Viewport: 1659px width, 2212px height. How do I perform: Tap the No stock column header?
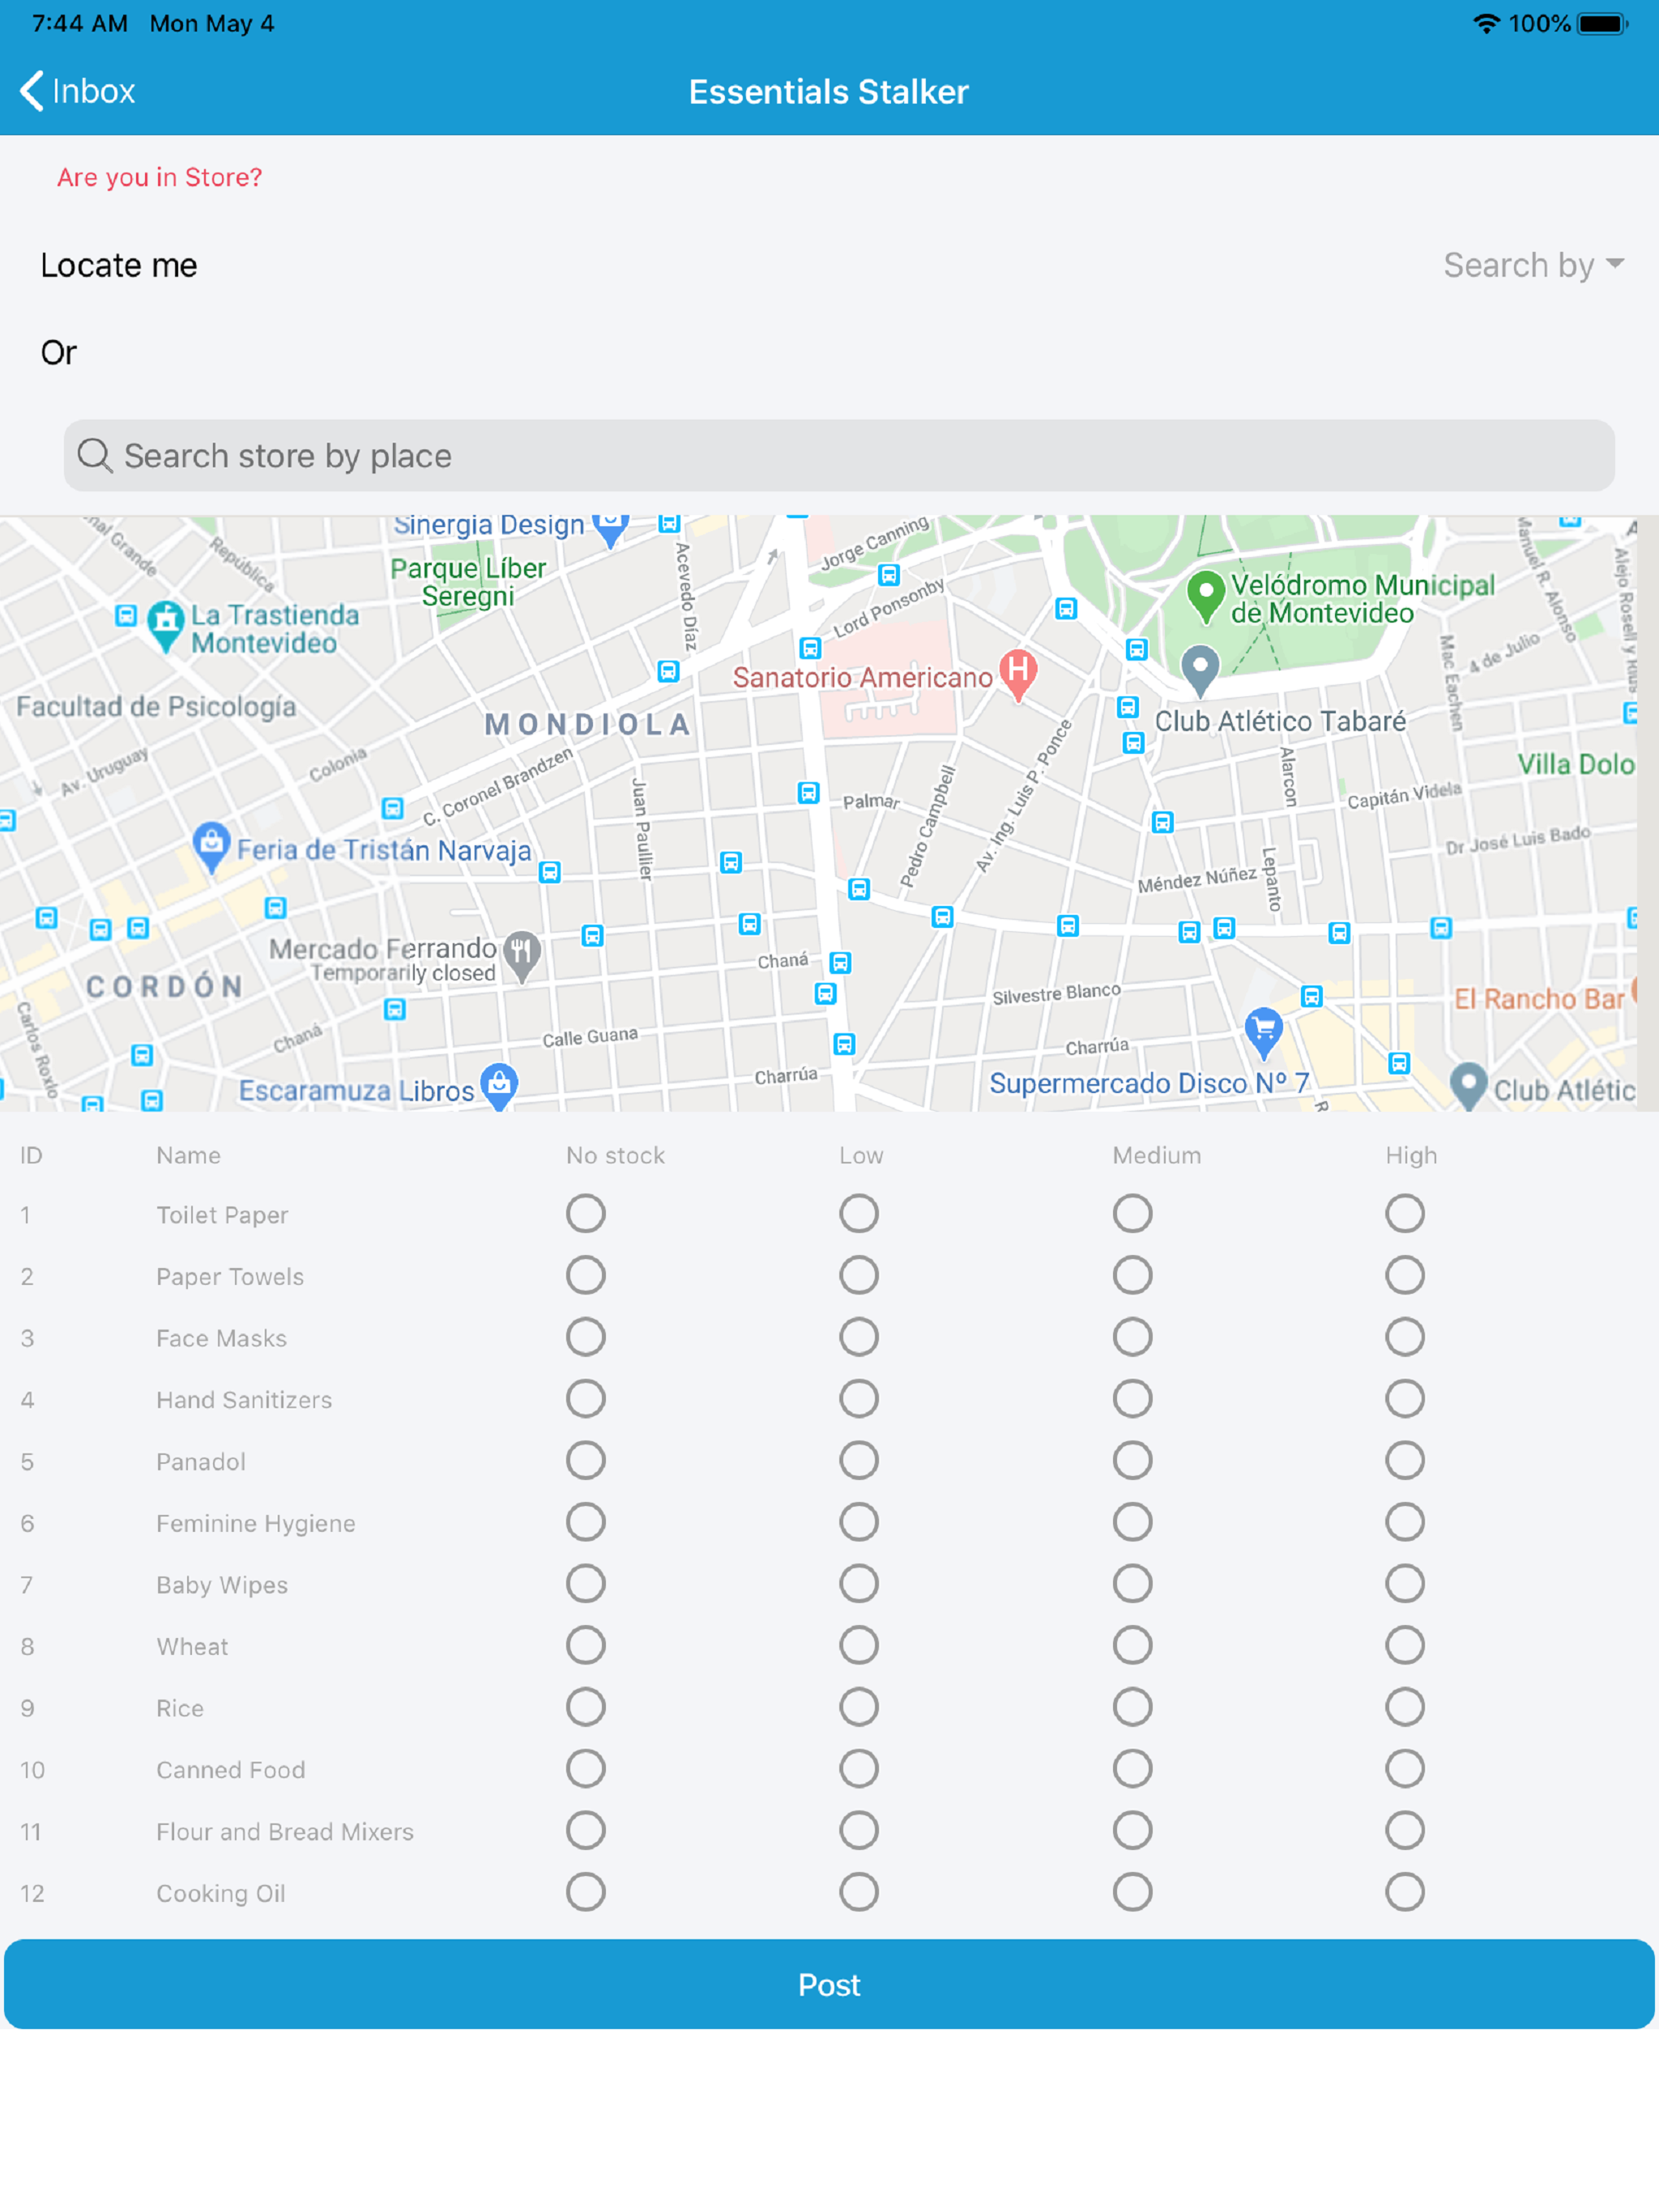pos(616,1155)
